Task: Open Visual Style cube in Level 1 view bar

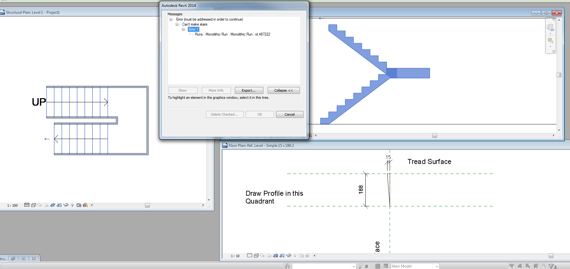Action: coord(33,205)
